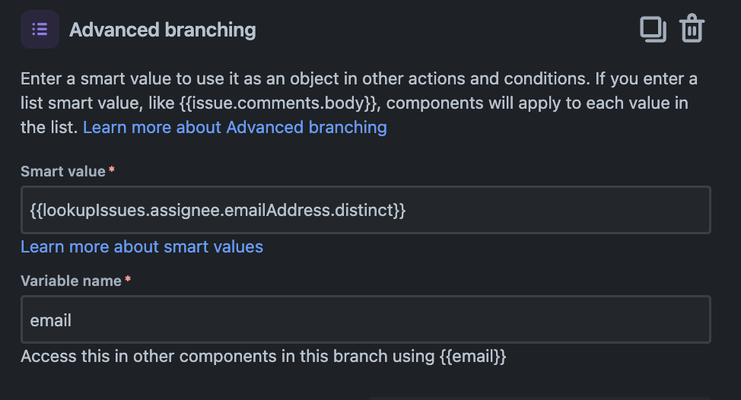Focus the Variable name input field
Screen dimensions: 741x400
366,319
